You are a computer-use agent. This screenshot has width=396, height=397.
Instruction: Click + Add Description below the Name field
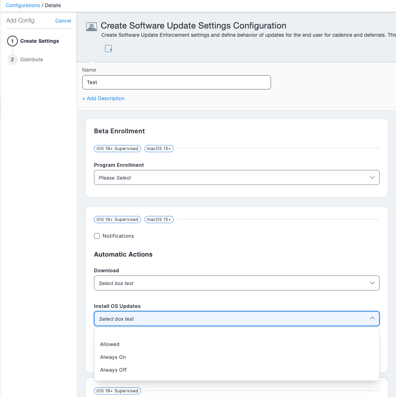pos(103,98)
